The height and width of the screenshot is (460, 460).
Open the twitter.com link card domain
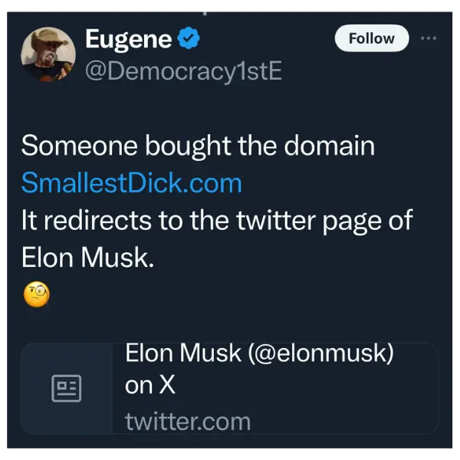188,421
